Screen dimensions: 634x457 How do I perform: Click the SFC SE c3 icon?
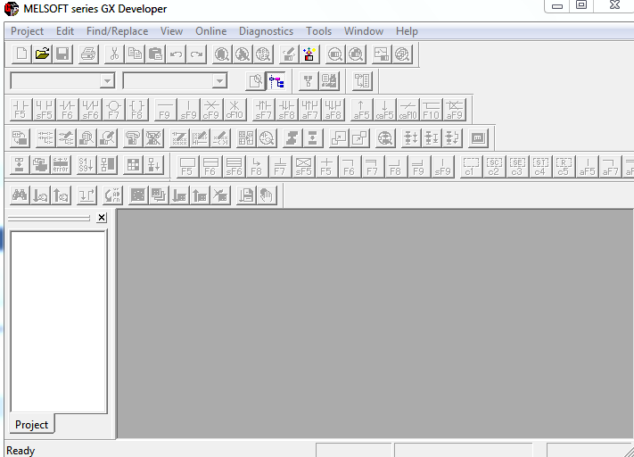pos(517,166)
